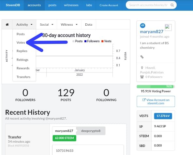Open the Social dropdown menu

coord(47,25)
